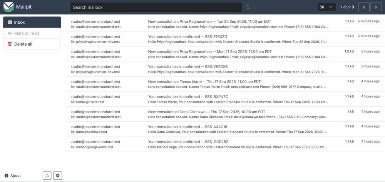Click recipient To: tomas@iriarte.test
This screenshot has width=385, height=182.
(87, 102)
